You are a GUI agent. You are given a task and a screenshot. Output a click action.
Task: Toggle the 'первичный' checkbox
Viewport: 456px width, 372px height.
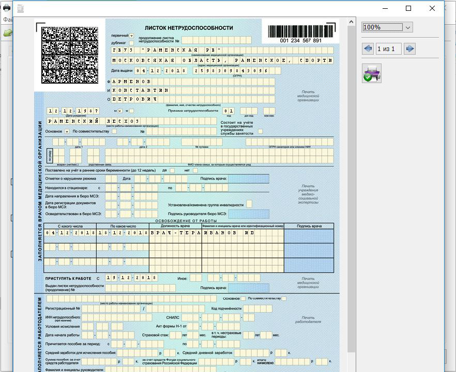coord(132,36)
